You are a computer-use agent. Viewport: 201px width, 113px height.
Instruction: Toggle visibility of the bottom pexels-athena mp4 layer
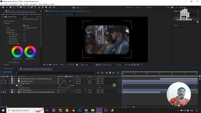[2, 92]
